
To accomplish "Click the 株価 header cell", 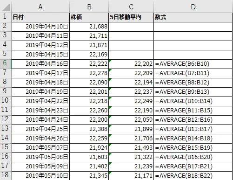I will coord(89,17).
